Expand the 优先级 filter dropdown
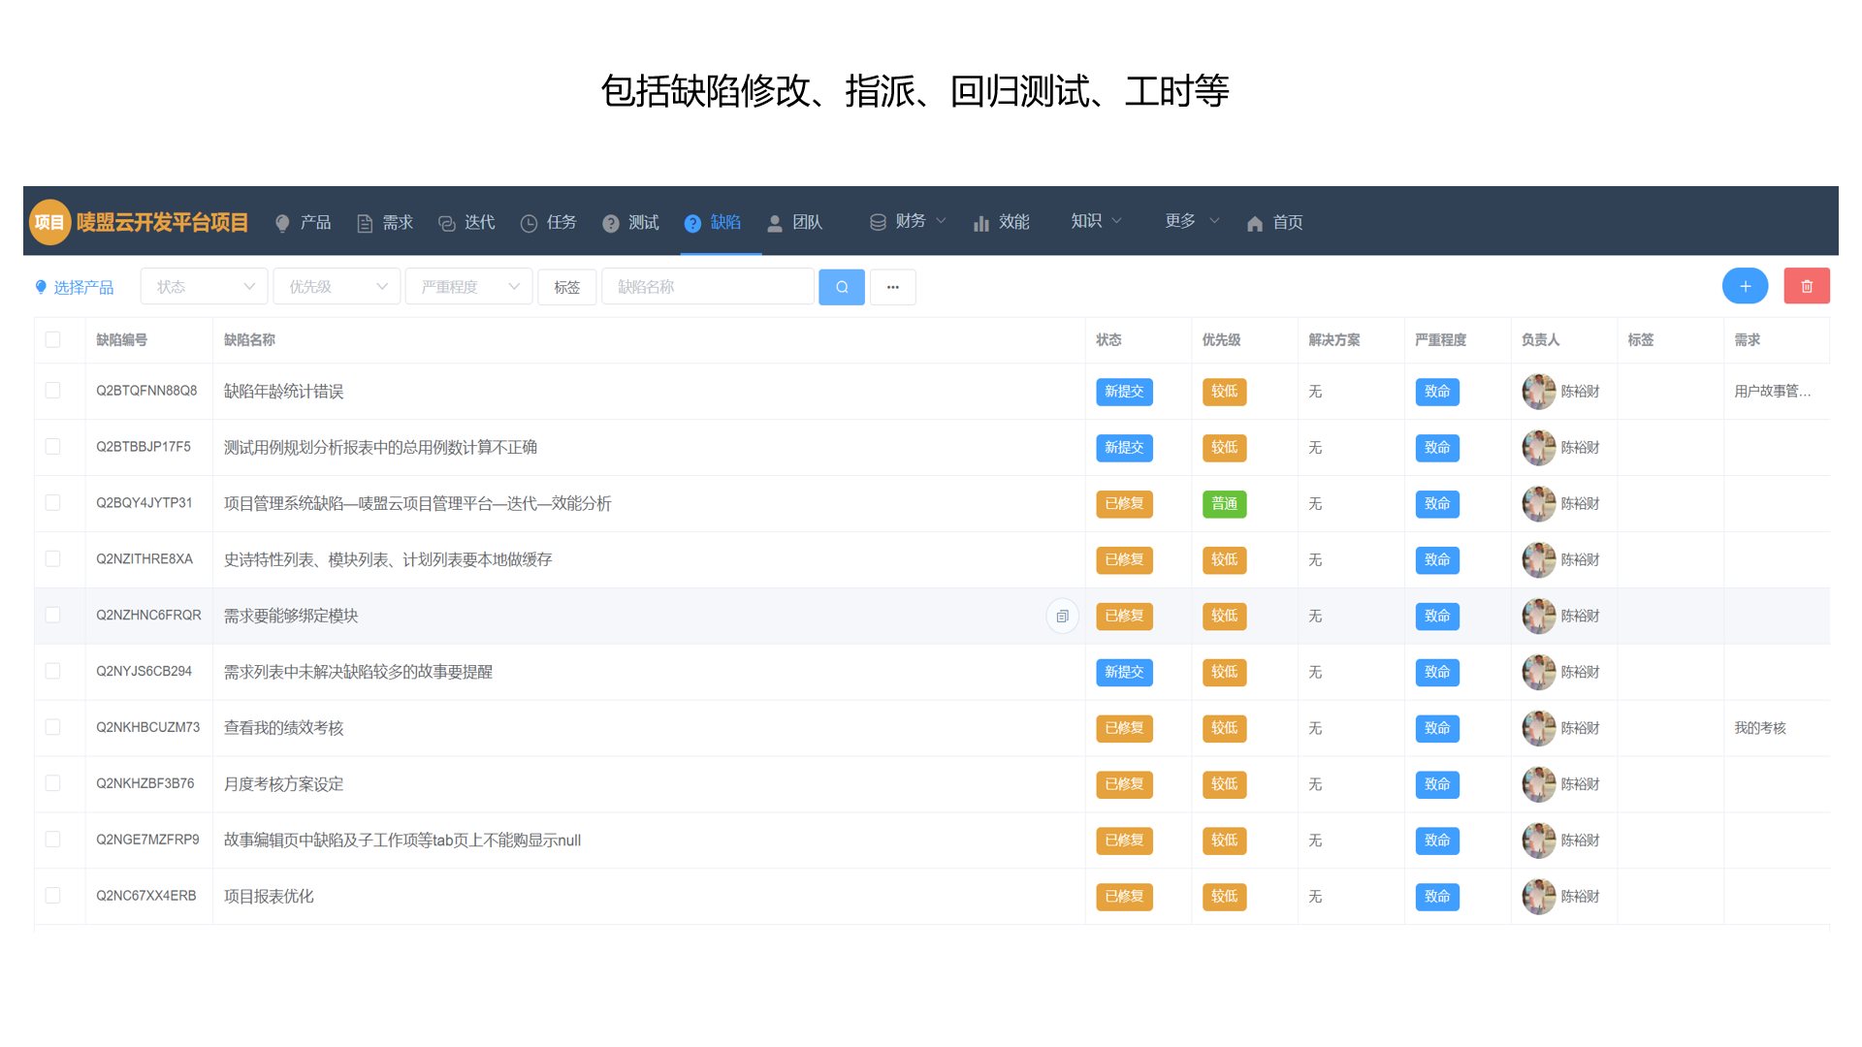The image size is (1862, 1047). [337, 286]
